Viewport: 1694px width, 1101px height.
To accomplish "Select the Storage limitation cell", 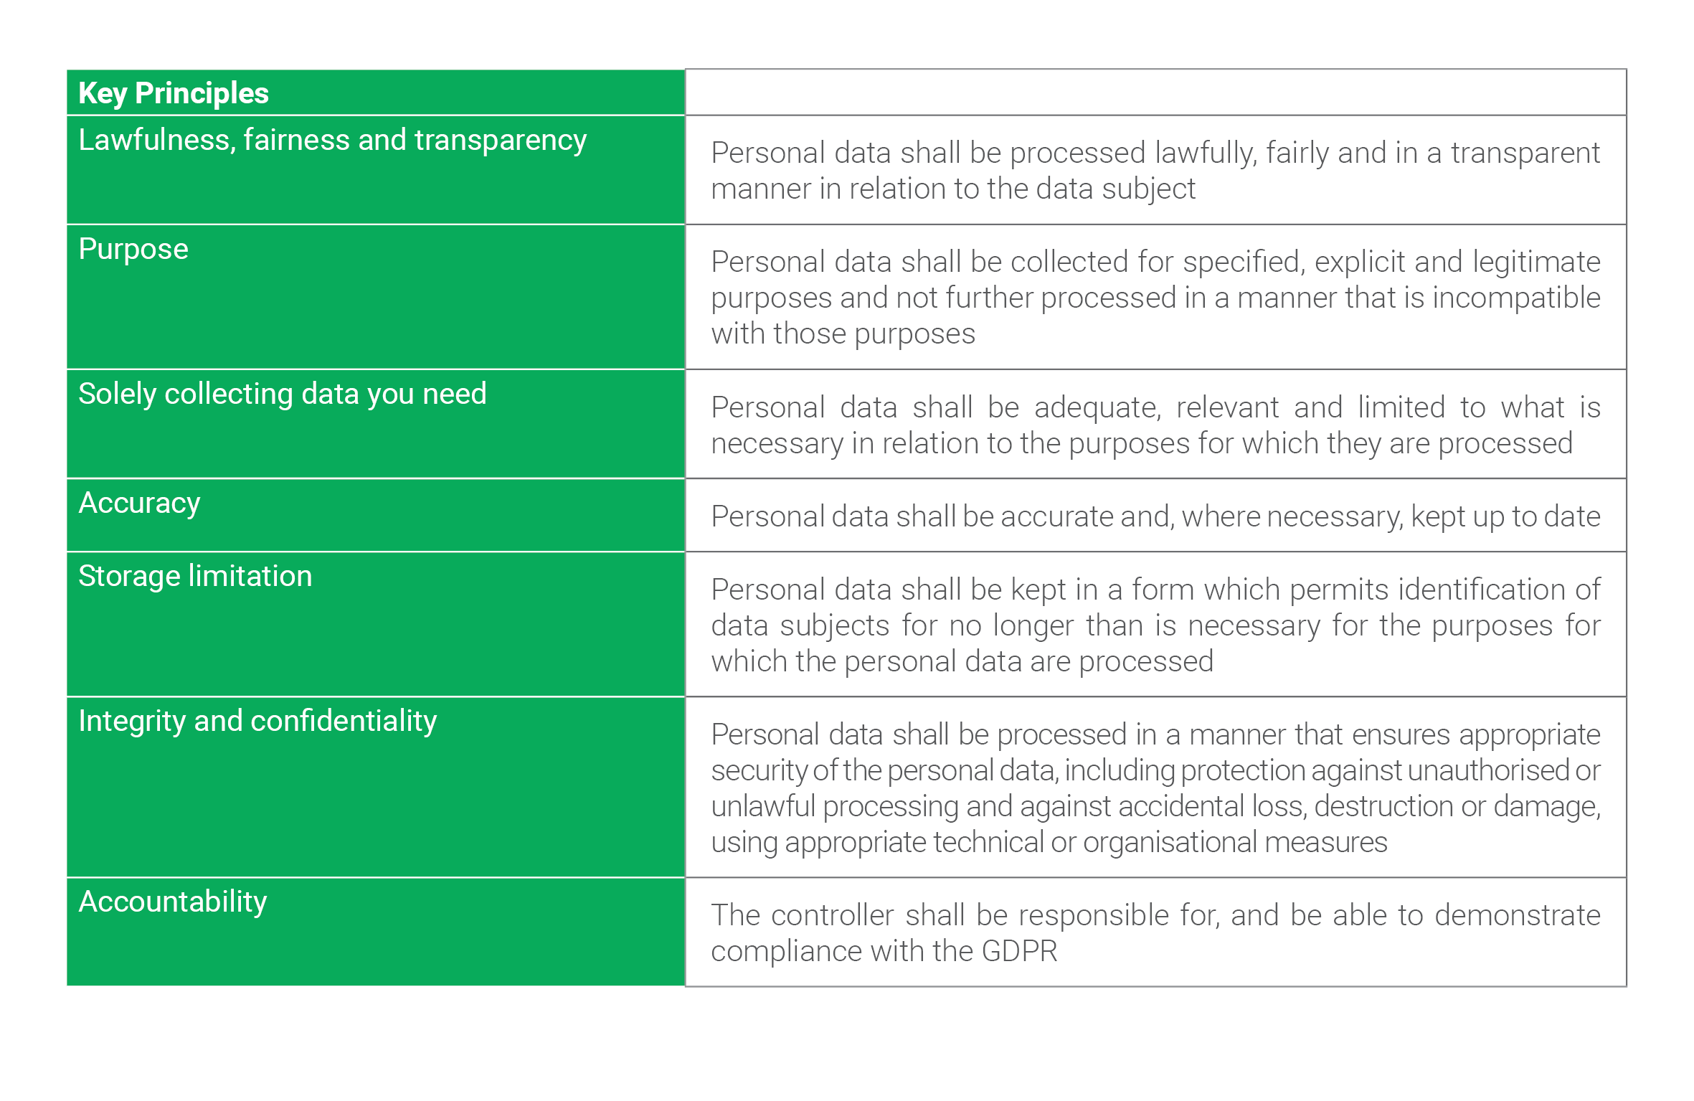I will (376, 624).
